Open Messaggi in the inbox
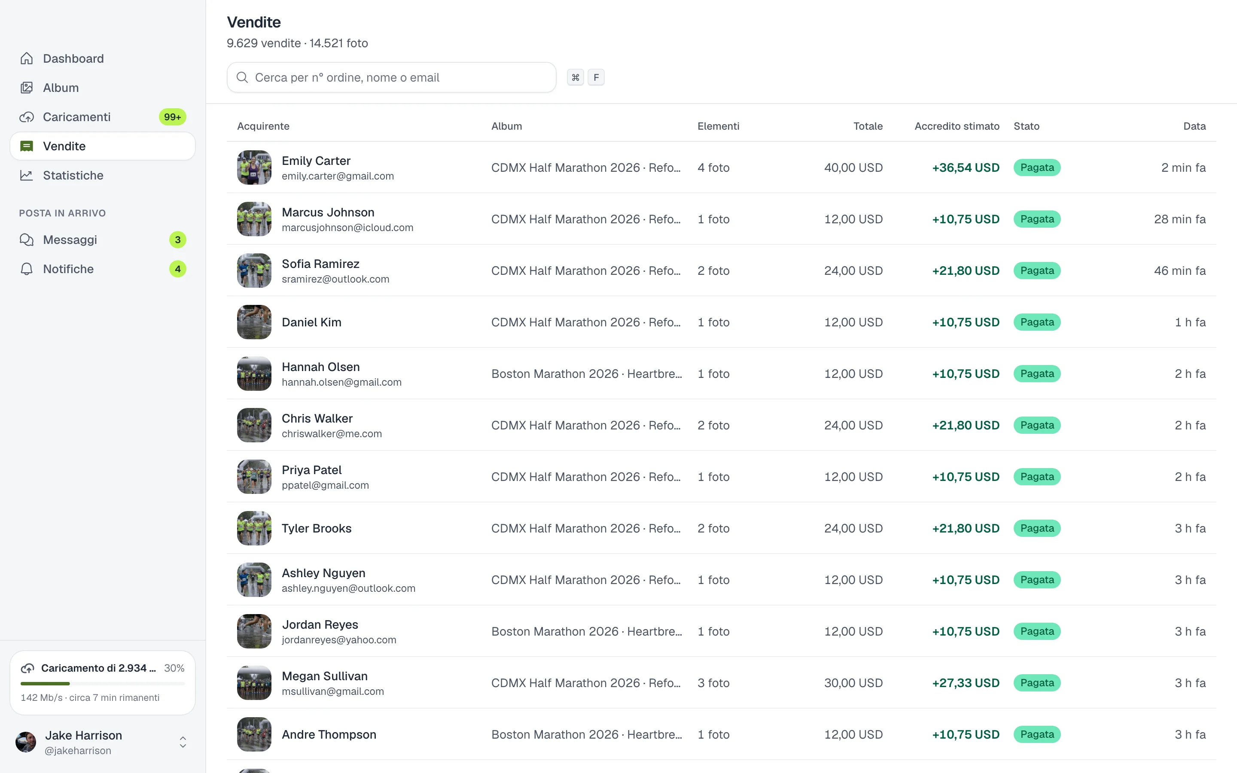The image size is (1237, 773). pos(103,240)
